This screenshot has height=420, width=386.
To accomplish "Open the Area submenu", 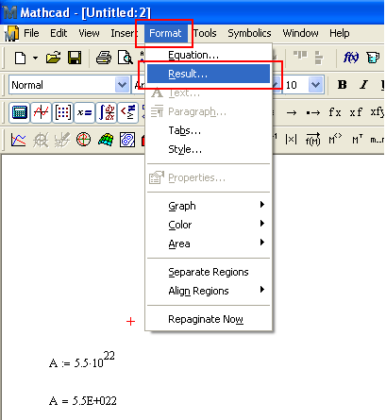I will point(208,244).
